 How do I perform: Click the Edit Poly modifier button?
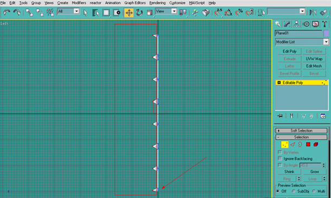tap(289, 51)
